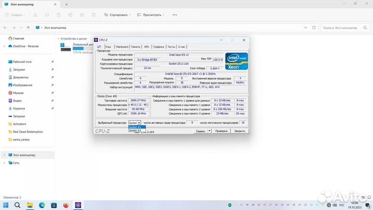Click the Сервис button in CPU-Z
The height and width of the screenshot is (210, 373).
pyautogui.click(x=200, y=131)
